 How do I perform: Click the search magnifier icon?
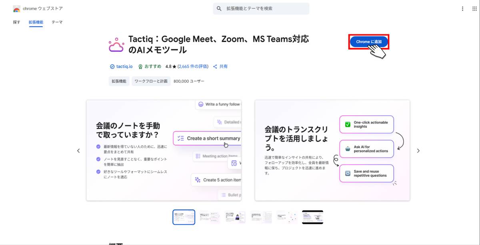click(x=219, y=8)
